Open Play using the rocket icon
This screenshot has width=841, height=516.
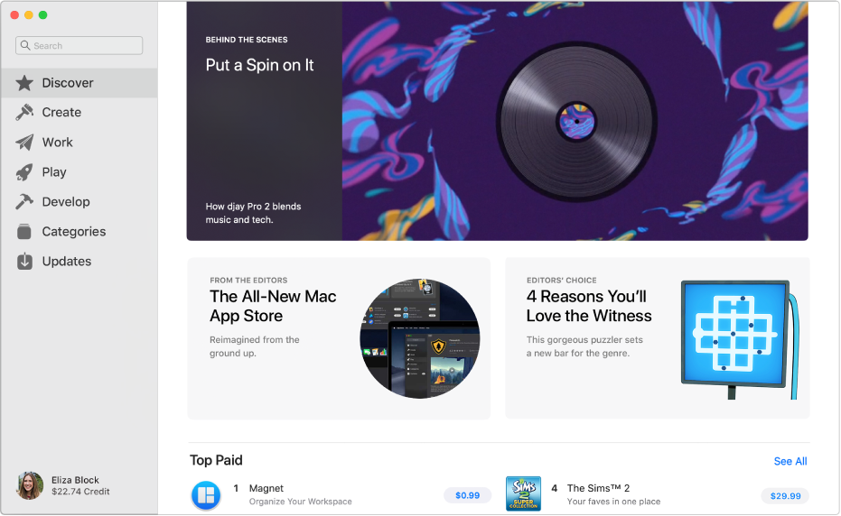coord(24,172)
